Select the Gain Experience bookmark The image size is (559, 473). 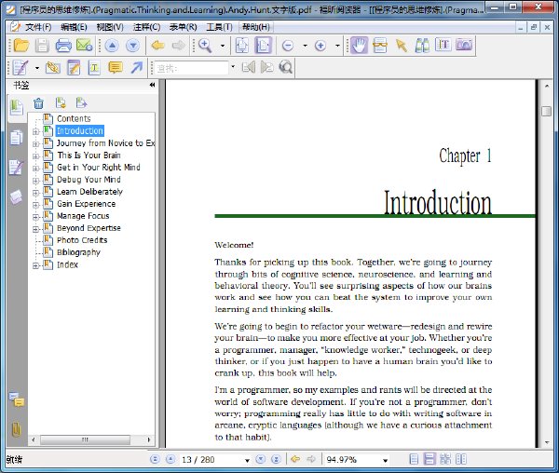pos(87,204)
